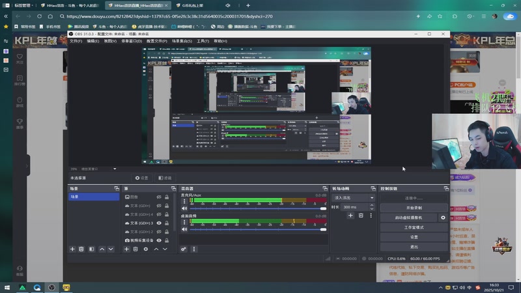The image size is (521, 293).
Task: Pop out the 场景 dock panel
Action: (117, 188)
